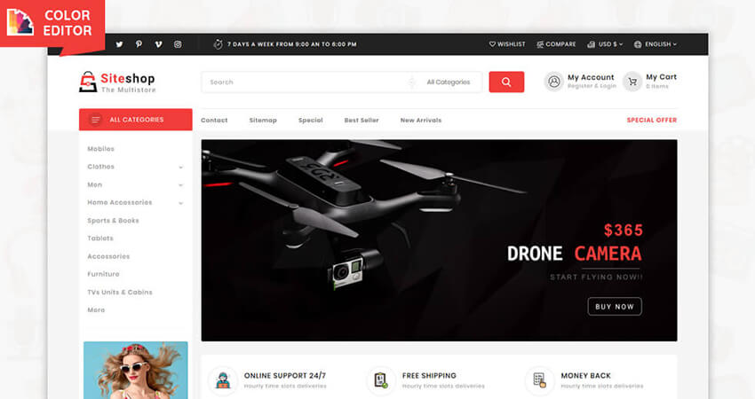Viewport: 755px width, 399px height.
Task: Click the Buy Now button on banner
Action: pos(614,307)
